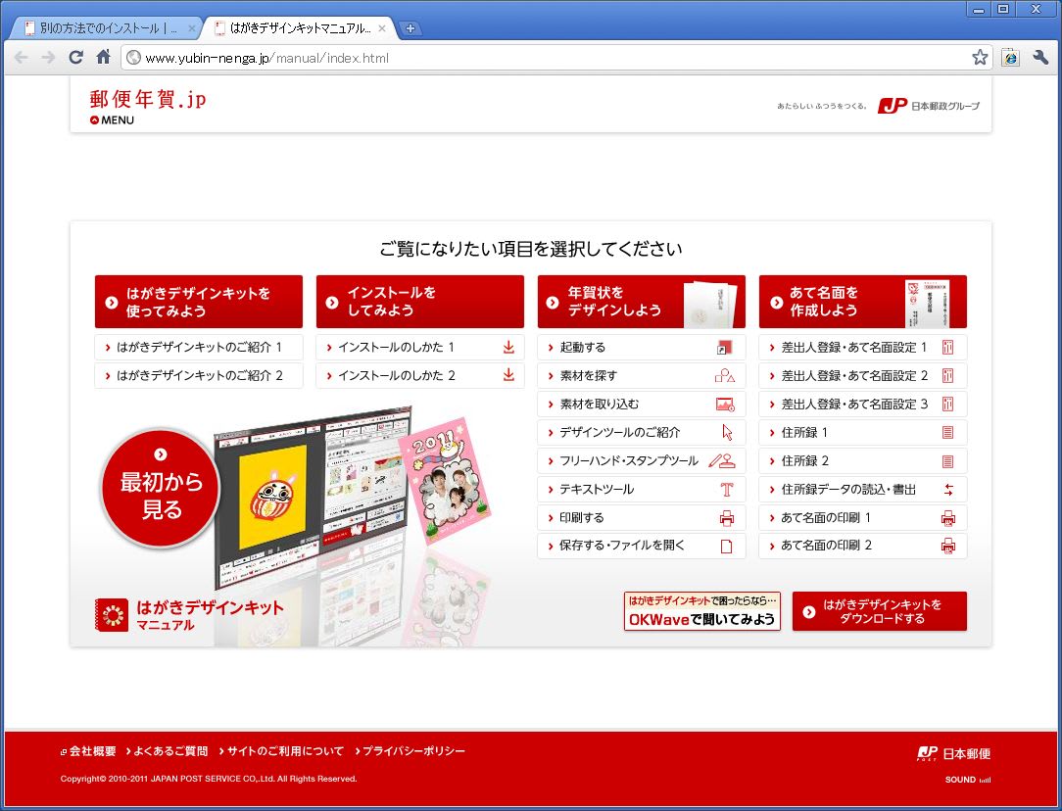The height and width of the screenshot is (811, 1062).
Task: Bookmark page with the star icon
Action: pos(979,58)
